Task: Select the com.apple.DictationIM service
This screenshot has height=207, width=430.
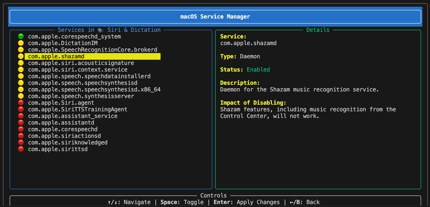Action: tap(63, 43)
